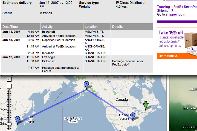Image resolution: width=197 pixels, height=131 pixels.
Task: Click the Canada label on the map
Action: click(121, 100)
